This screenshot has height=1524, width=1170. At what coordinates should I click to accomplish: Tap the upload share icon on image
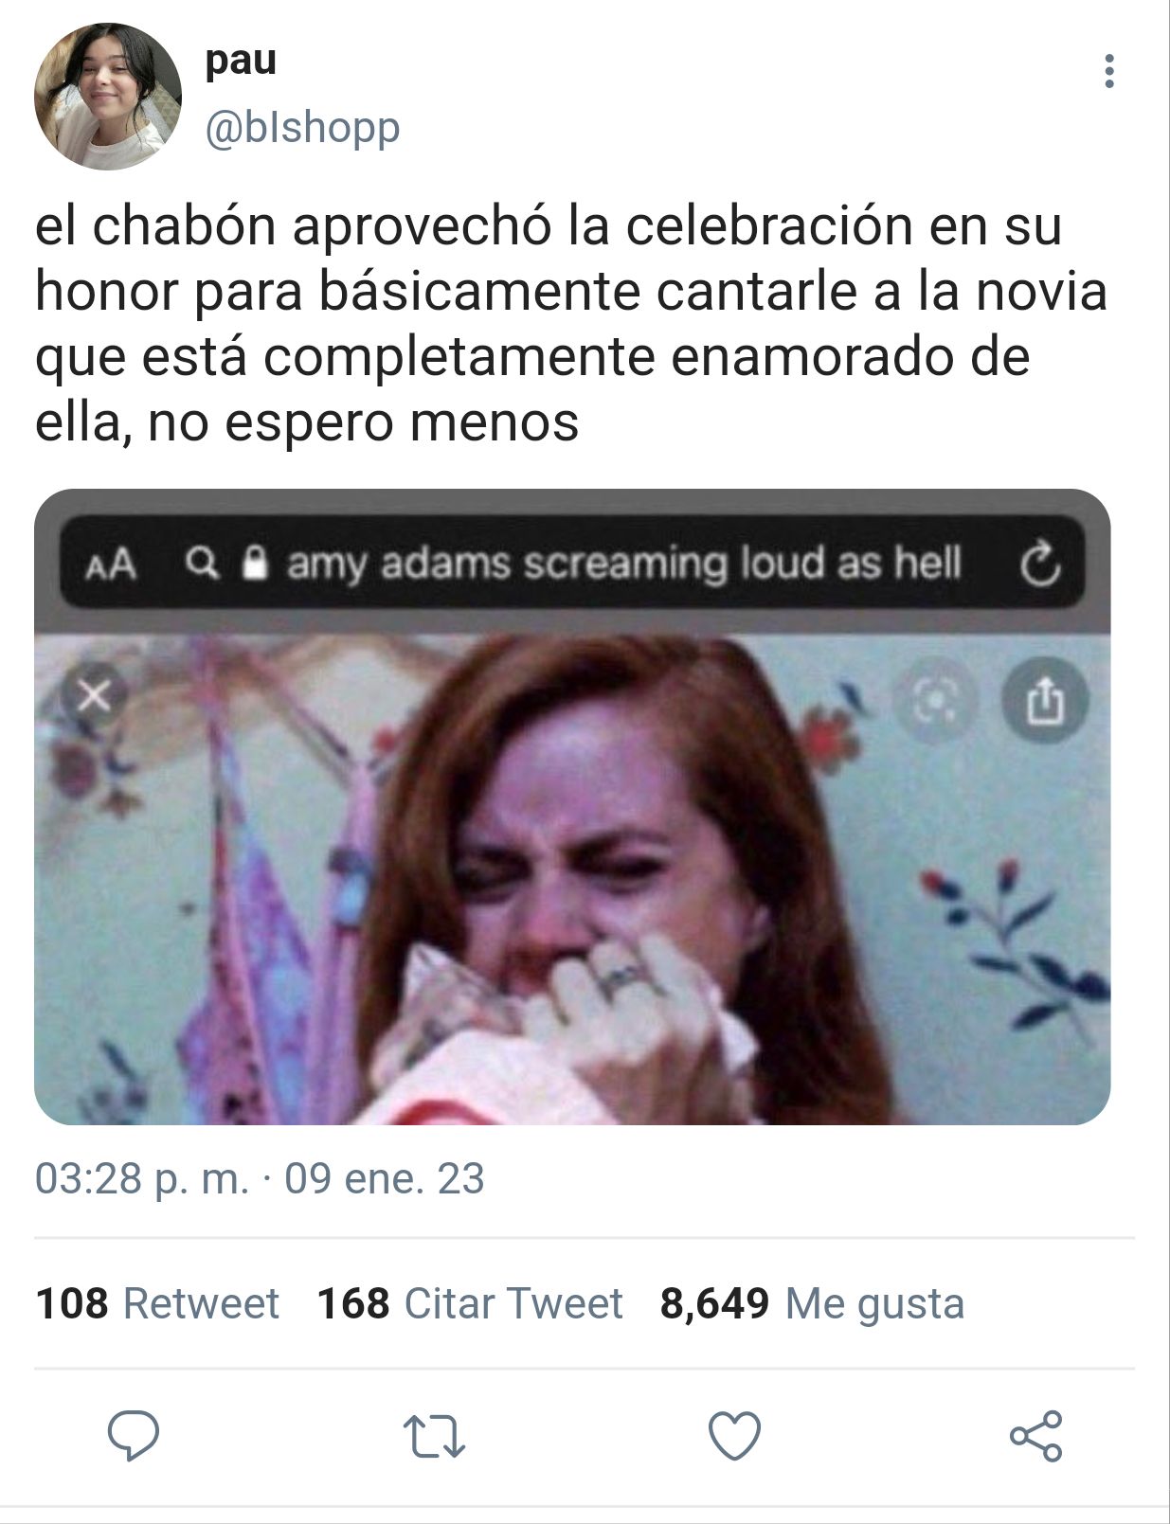coord(1045,701)
